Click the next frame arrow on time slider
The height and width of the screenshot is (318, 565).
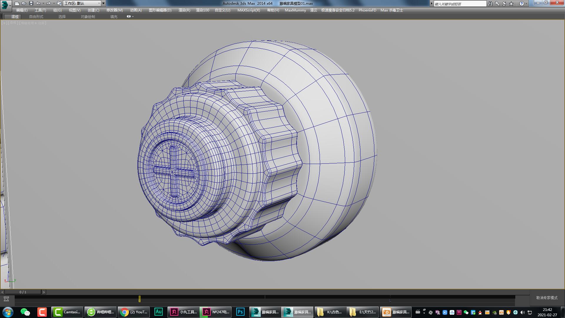44,292
